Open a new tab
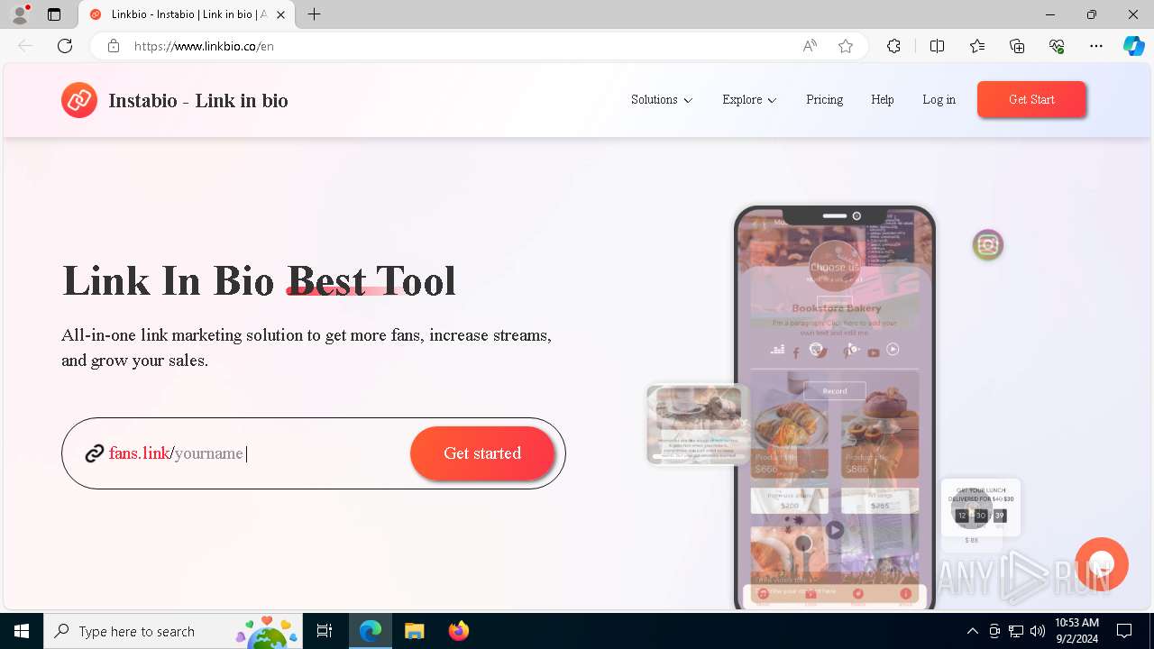 [314, 14]
